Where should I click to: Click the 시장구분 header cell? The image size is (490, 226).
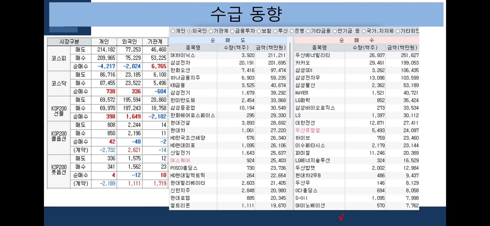click(x=69, y=42)
